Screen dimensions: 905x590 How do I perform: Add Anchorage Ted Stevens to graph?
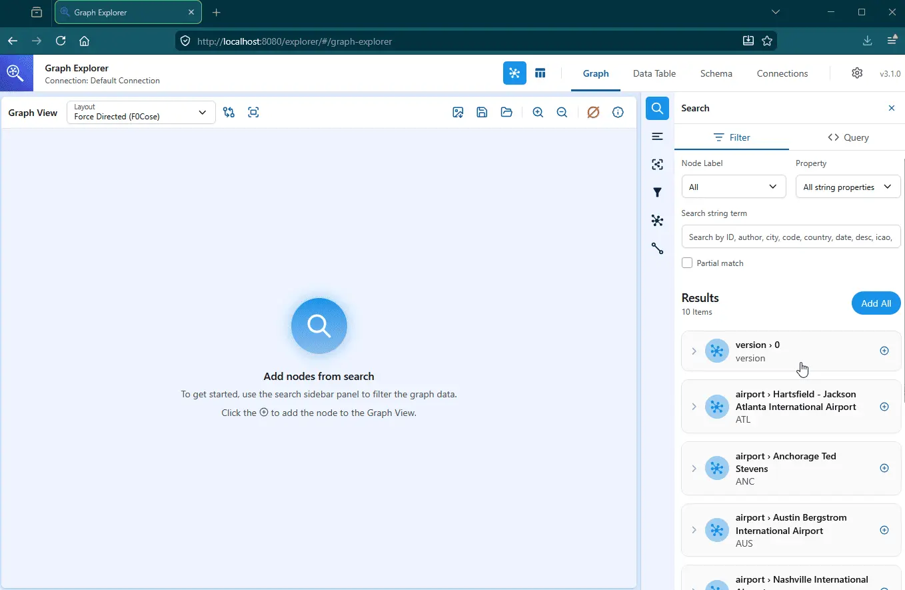[x=884, y=468]
